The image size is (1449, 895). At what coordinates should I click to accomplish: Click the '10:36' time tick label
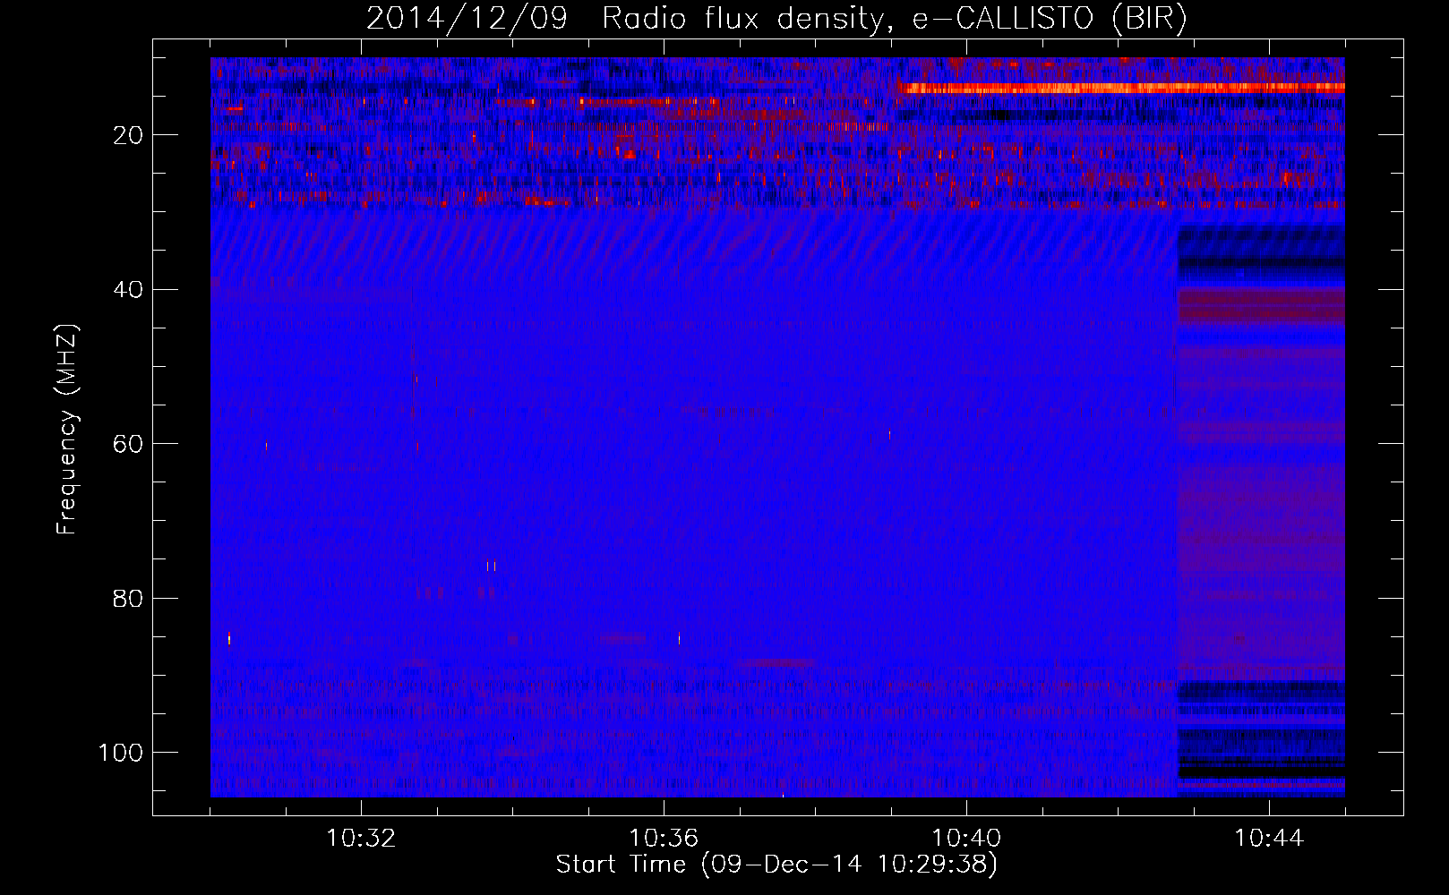point(664,839)
